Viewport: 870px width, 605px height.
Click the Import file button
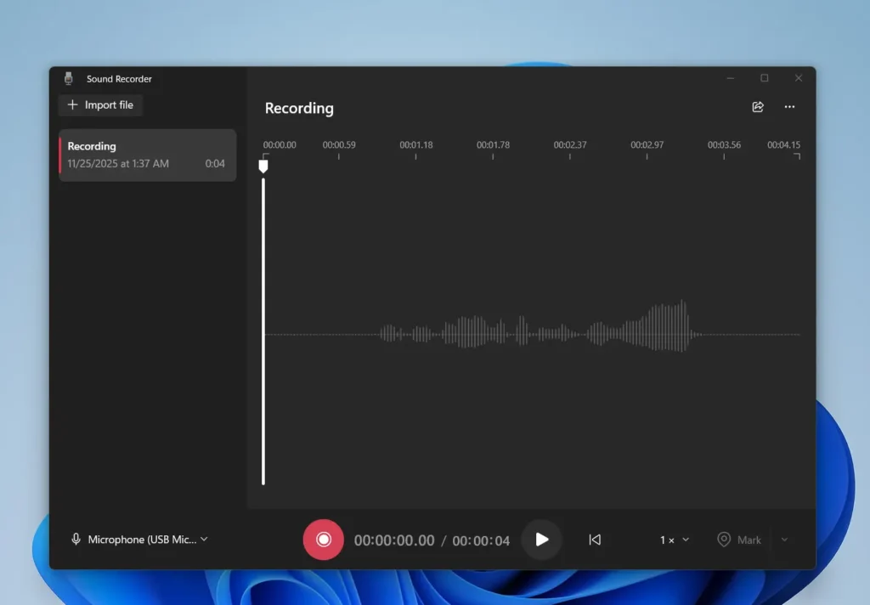[100, 105]
